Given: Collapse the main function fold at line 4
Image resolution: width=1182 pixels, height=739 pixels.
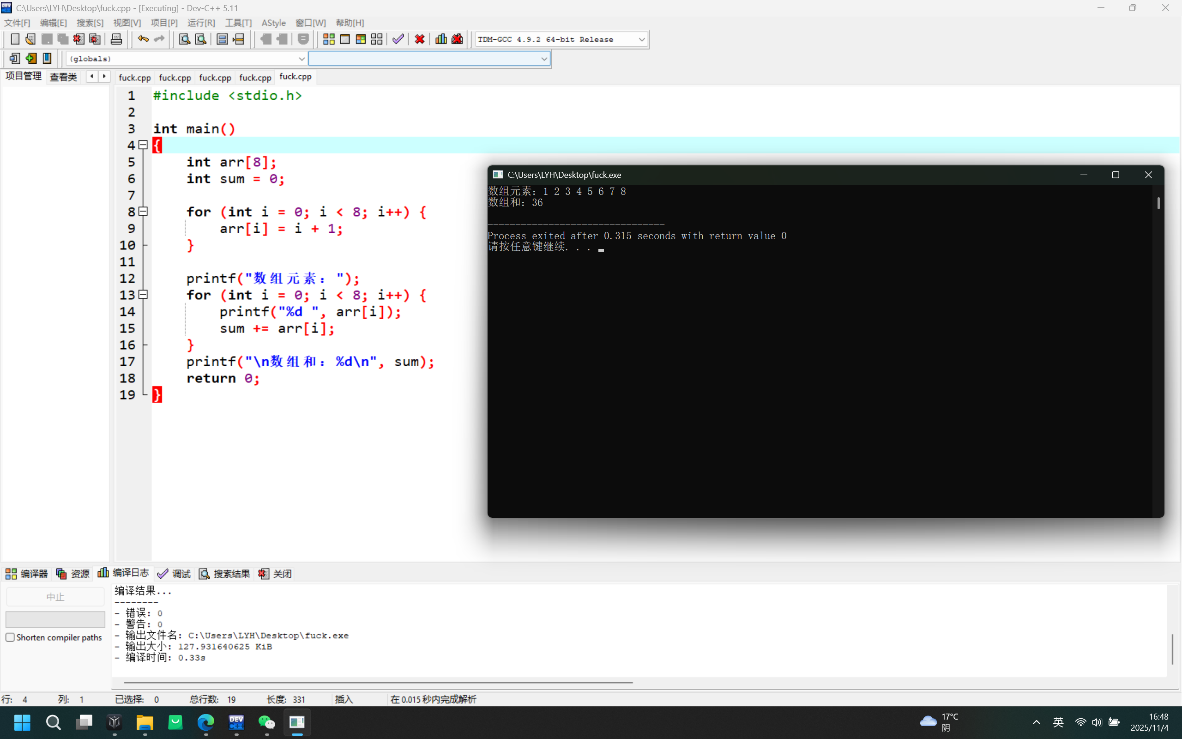Looking at the screenshot, I should click(x=143, y=145).
